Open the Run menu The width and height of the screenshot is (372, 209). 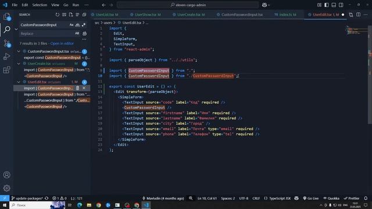tap(76, 5)
